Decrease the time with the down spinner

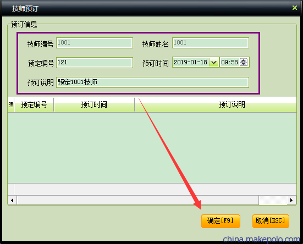click(243, 64)
